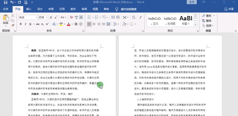Align the text right
This screenshot has width=238, height=116.
[x=99, y=24]
